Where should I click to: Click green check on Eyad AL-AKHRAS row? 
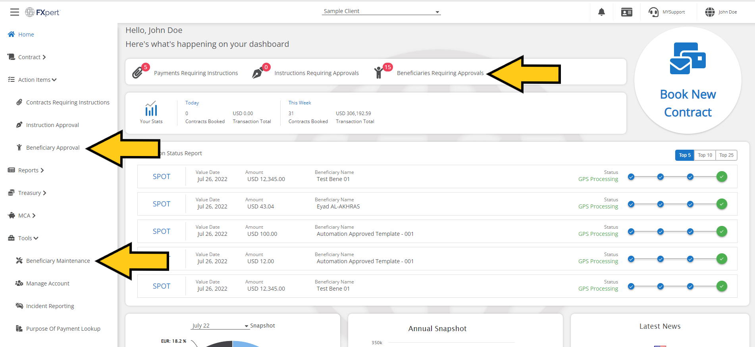[x=722, y=204]
